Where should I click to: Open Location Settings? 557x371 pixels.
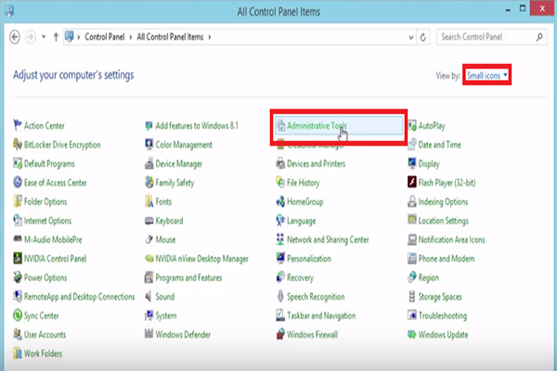[x=444, y=221]
